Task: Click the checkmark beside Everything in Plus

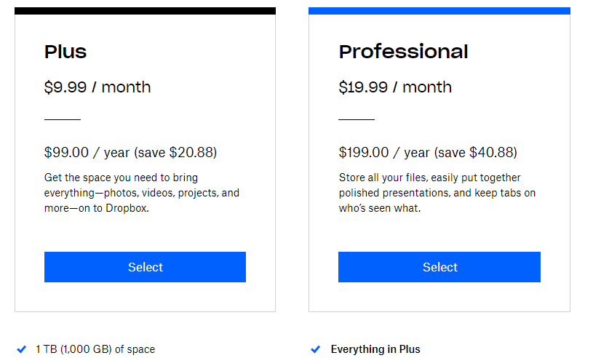Action: tap(315, 349)
